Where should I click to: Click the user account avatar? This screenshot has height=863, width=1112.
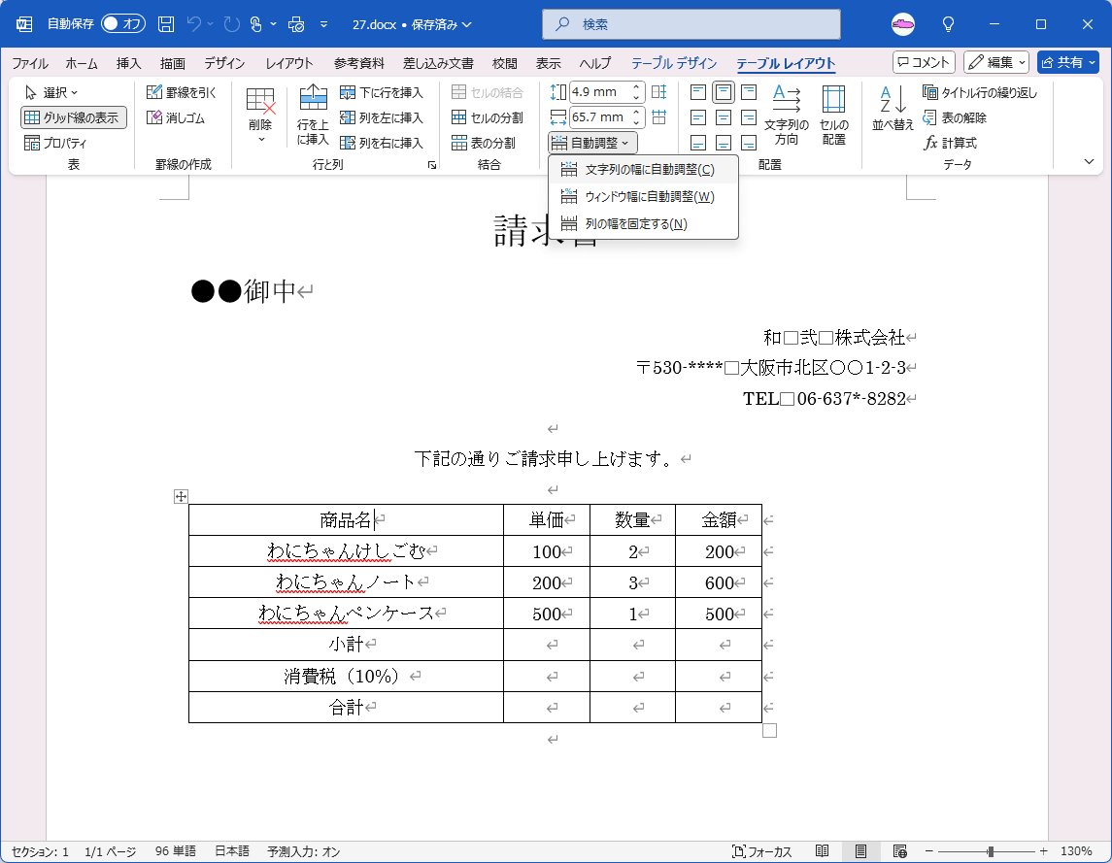[903, 24]
